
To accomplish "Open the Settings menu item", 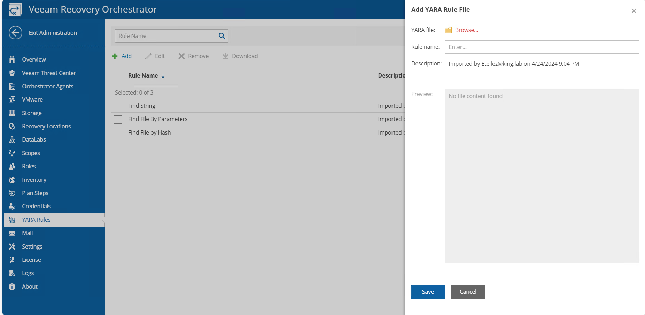I will point(32,247).
